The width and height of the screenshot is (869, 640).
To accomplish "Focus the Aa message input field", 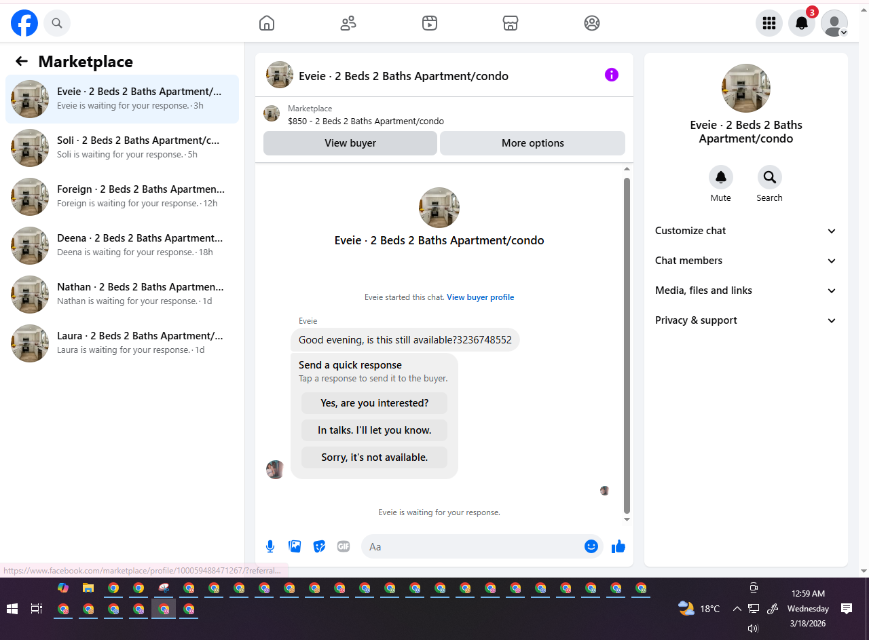I will click(x=473, y=546).
